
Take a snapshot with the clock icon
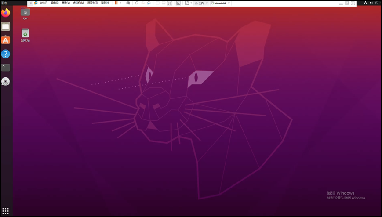coord(137,3)
